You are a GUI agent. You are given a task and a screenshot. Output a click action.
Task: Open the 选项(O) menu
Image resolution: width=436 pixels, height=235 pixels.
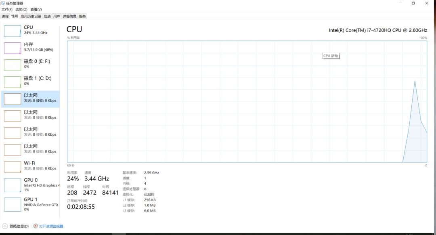click(21, 9)
